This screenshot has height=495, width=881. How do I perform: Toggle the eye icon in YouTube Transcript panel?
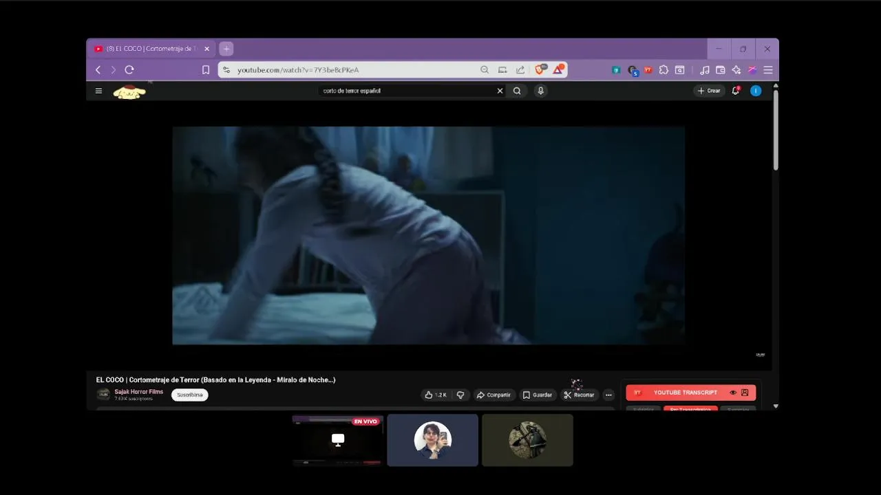[733, 393]
